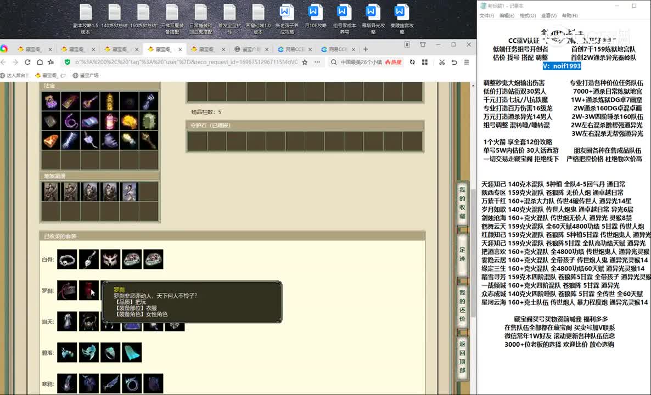This screenshot has height=395, width=651.
Task: Open 编辑(E) menu in Notepad
Action: [x=507, y=15]
